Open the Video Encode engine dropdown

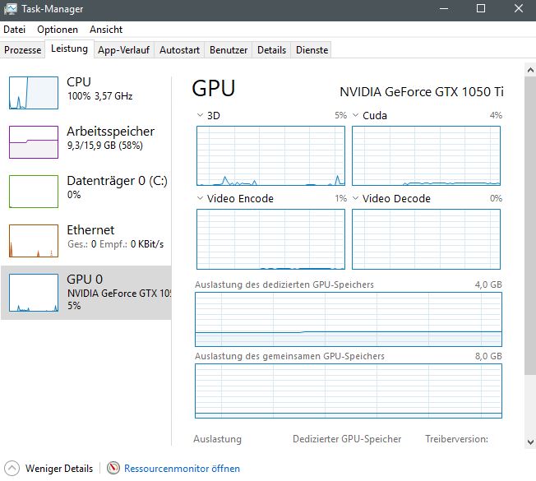(201, 199)
